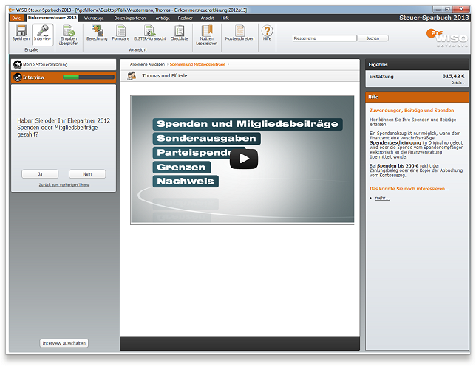Open the Musterschreiben templates icon
476x369 pixels.
click(239, 33)
